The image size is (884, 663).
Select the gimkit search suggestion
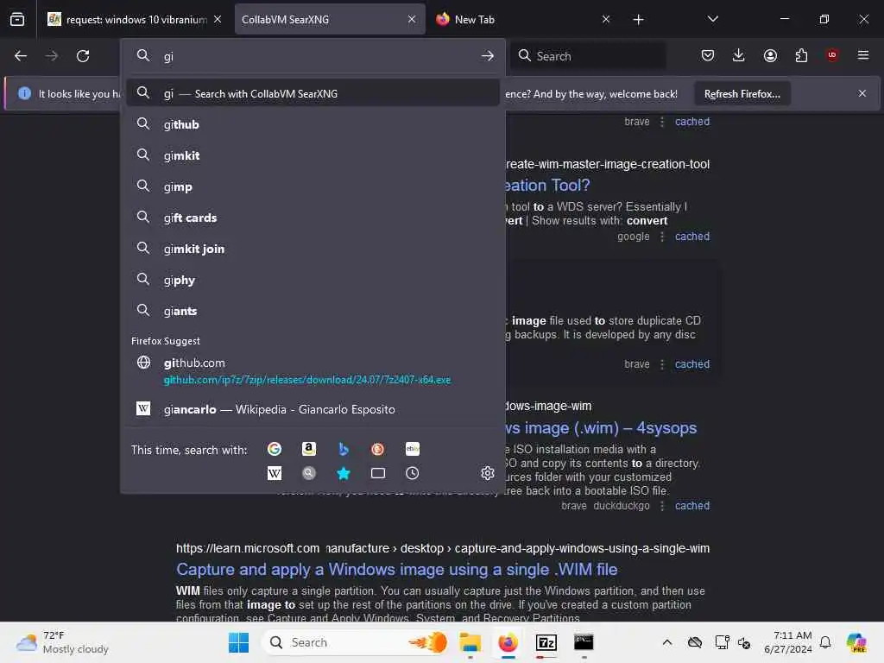[x=313, y=155]
